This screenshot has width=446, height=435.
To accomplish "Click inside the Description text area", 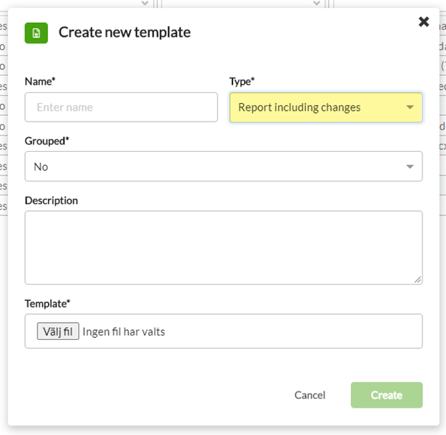I will click(x=223, y=248).
